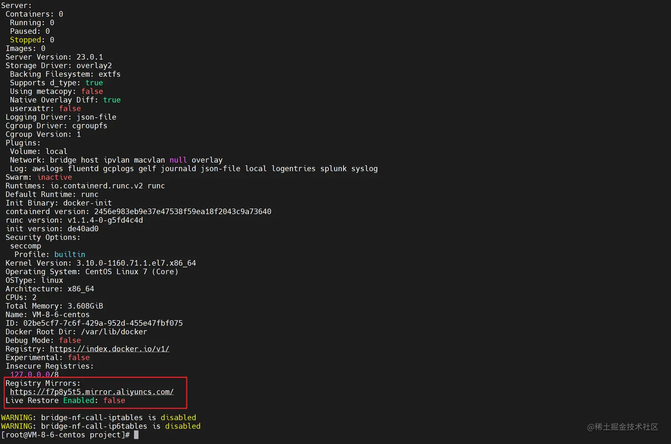Click 'OSType: linux' line
This screenshot has height=444, width=671.
click(x=34, y=281)
